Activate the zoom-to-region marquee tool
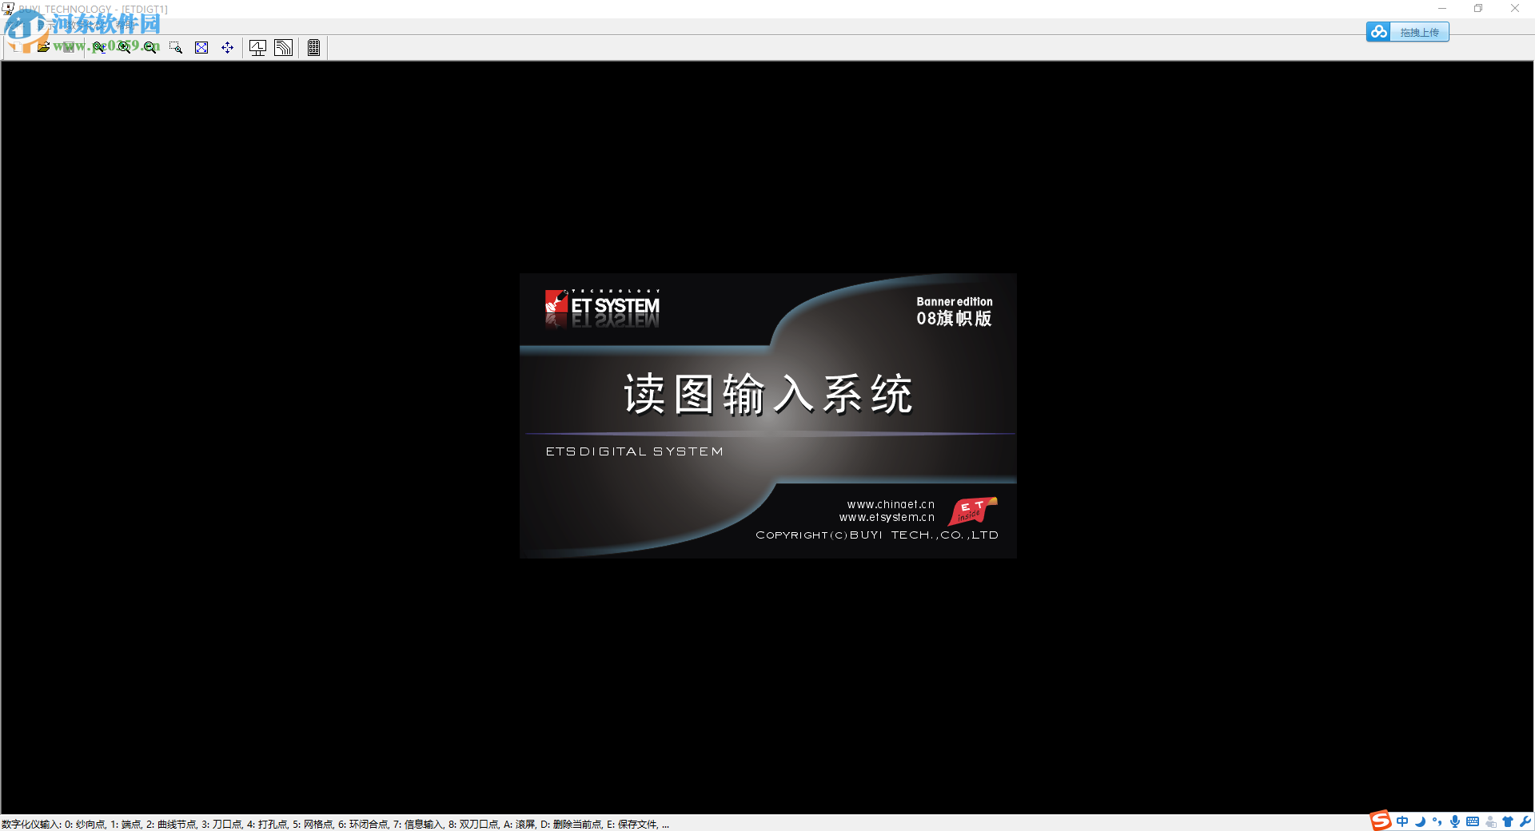 (175, 47)
